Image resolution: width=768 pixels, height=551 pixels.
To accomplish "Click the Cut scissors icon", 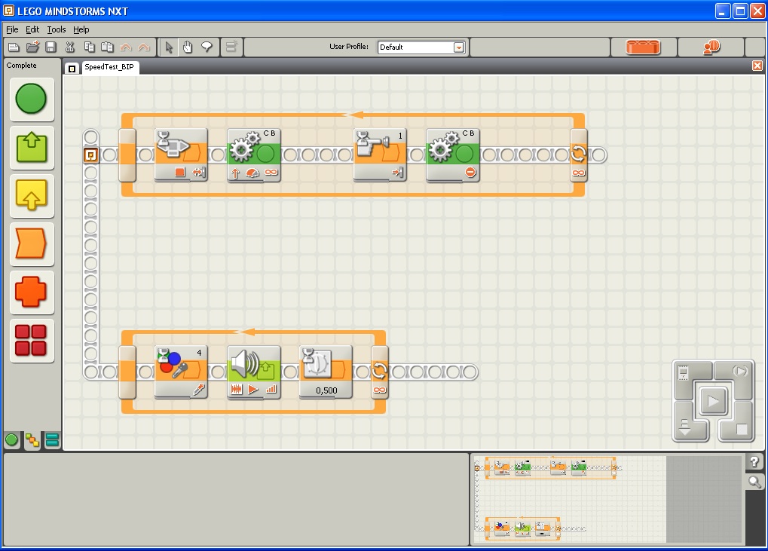I will coord(70,47).
